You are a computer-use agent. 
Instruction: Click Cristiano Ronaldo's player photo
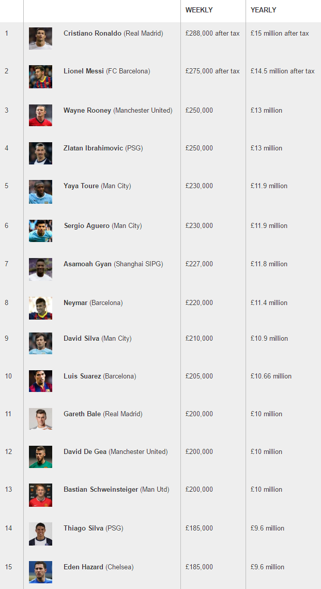click(x=40, y=38)
